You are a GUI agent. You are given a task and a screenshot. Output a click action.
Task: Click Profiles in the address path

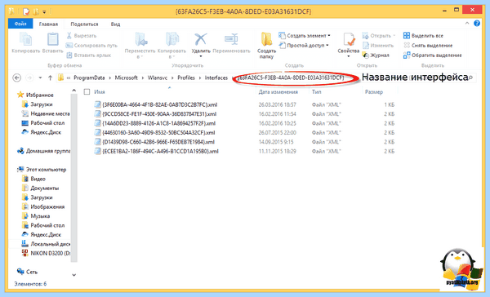coord(186,78)
